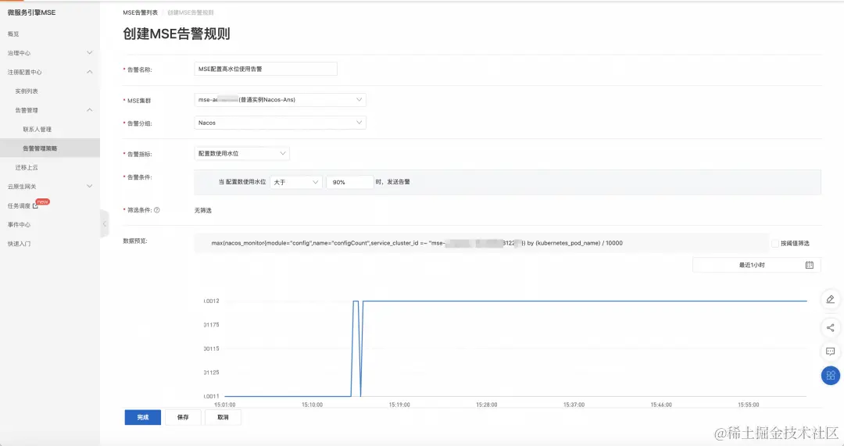This screenshot has height=446, width=844.
Task: Collapse the 注册配置中心 sidebar section
Action: pos(89,72)
